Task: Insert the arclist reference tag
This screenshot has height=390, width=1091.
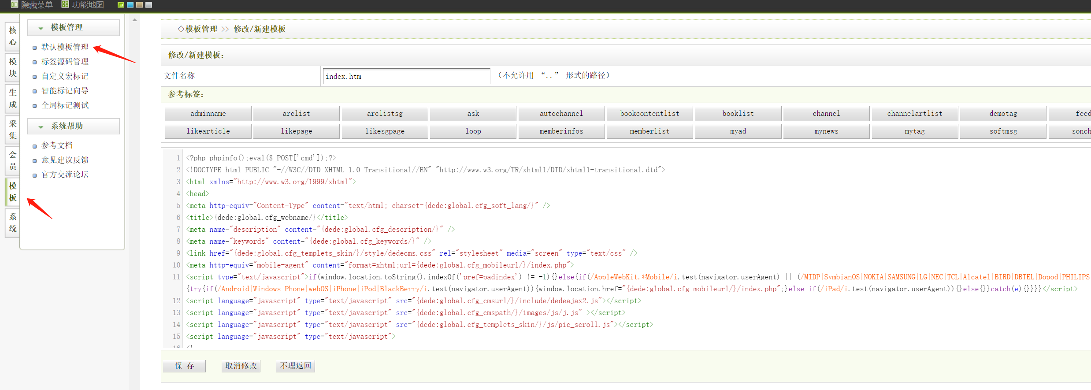Action: [x=297, y=114]
